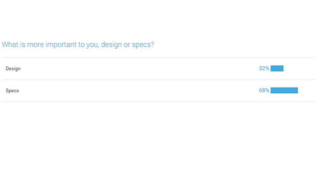Click the word "more" in the heading
Image resolution: width=321 pixels, height=176 pixels.
click(x=35, y=45)
